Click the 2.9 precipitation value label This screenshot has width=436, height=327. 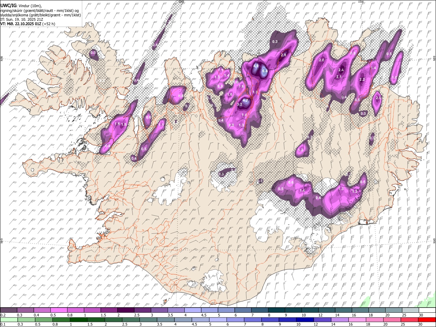[283, 55]
